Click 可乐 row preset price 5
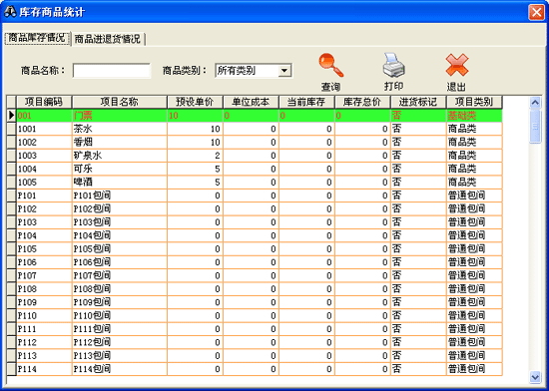Image resolution: width=549 pixels, height=391 pixels. [195, 169]
